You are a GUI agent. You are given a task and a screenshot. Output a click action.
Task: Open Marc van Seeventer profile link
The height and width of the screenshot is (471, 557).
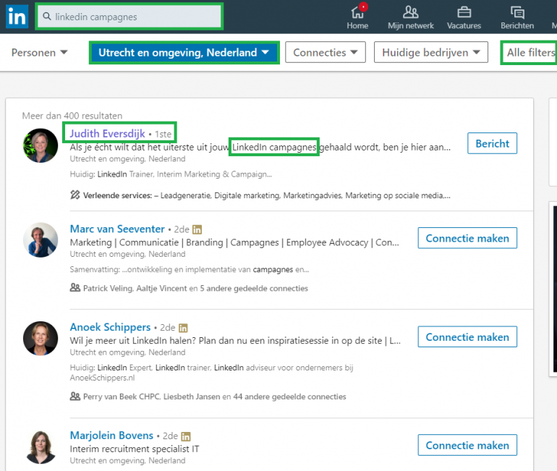(x=117, y=229)
